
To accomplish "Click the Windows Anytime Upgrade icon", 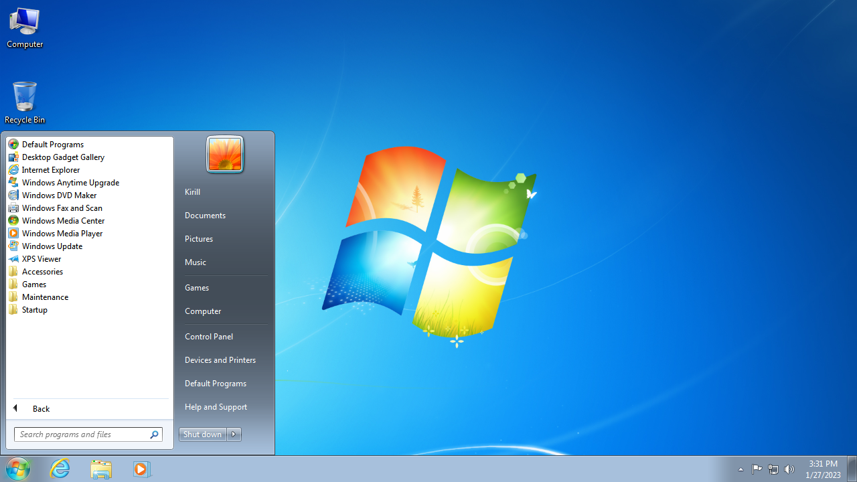I will tap(13, 183).
